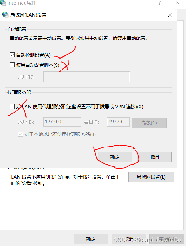Click the port field showing 49779
186x246 pixels.
118,122
